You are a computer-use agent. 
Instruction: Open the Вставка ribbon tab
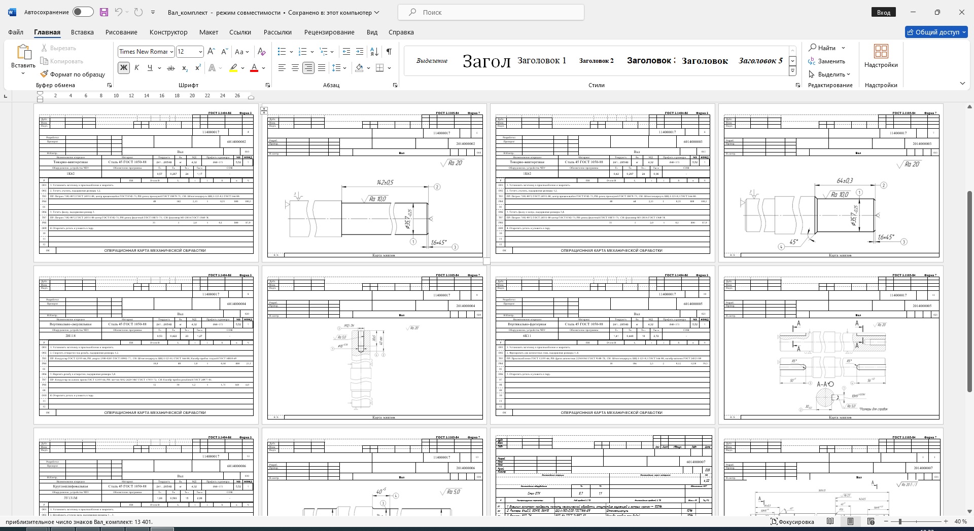[x=82, y=32]
